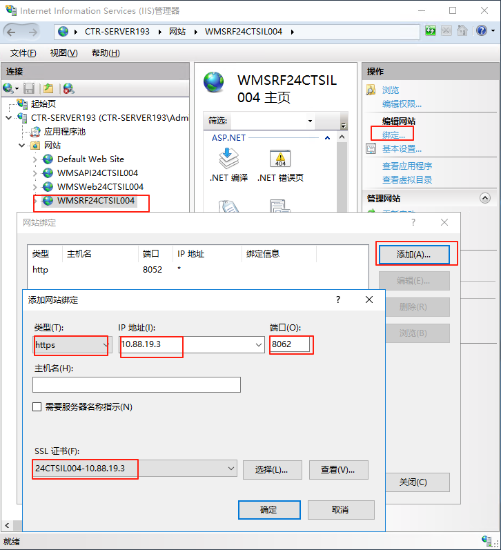Click the delete connection icon in 连接 toolbar
501x550 pixels.
pyautogui.click(x=68, y=88)
